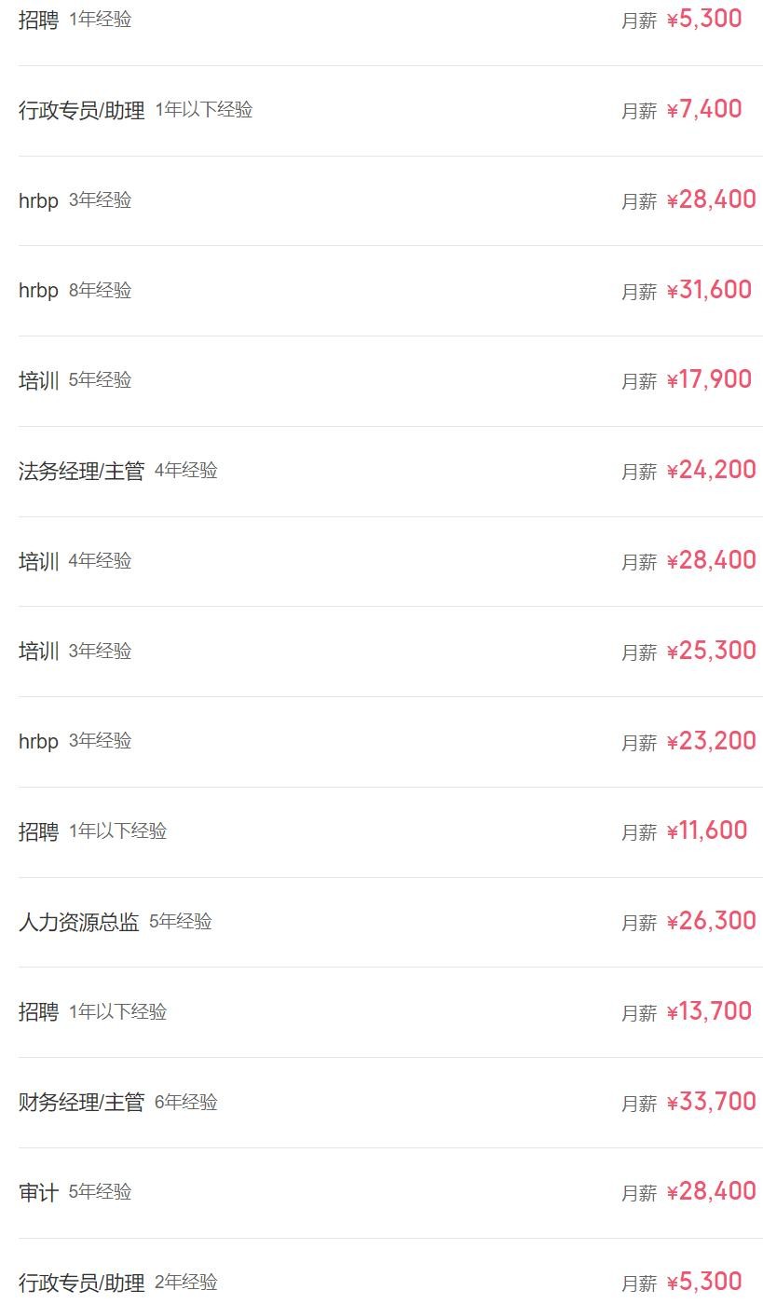Click the ¥7,400 monthly salary figure
This screenshot has width=763, height=1304.
(704, 110)
